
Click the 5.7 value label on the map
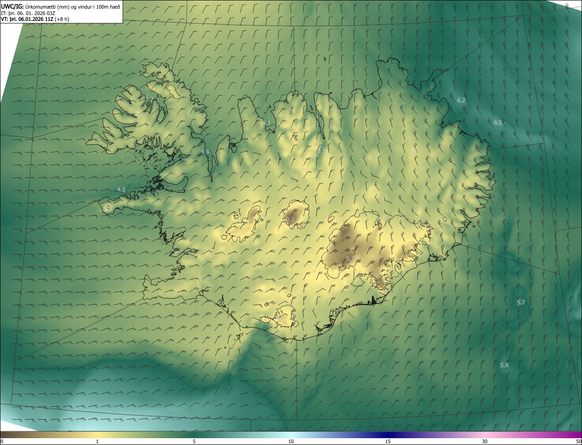coord(521,302)
